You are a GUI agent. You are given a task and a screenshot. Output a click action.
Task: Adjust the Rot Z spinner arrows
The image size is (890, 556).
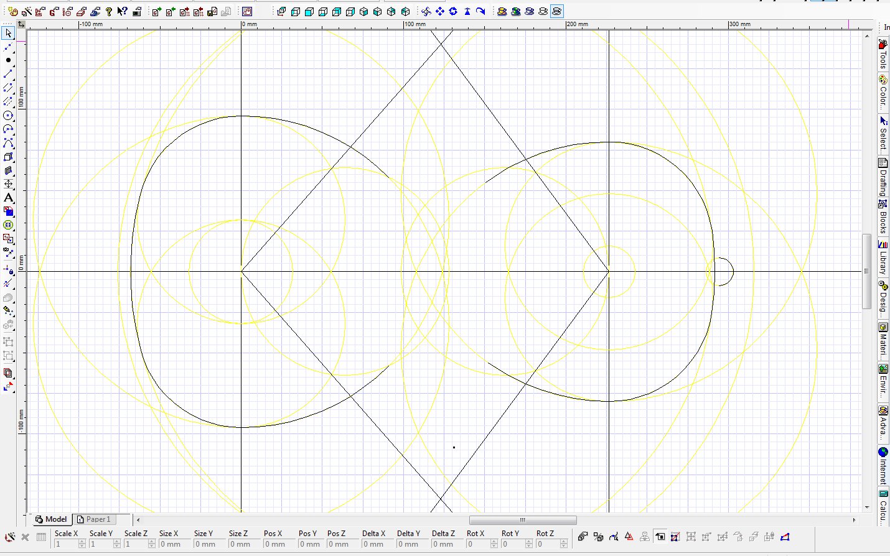(x=564, y=544)
